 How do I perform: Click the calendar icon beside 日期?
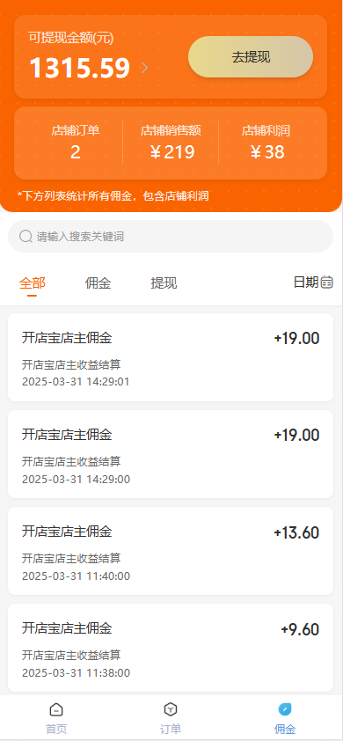pos(327,282)
